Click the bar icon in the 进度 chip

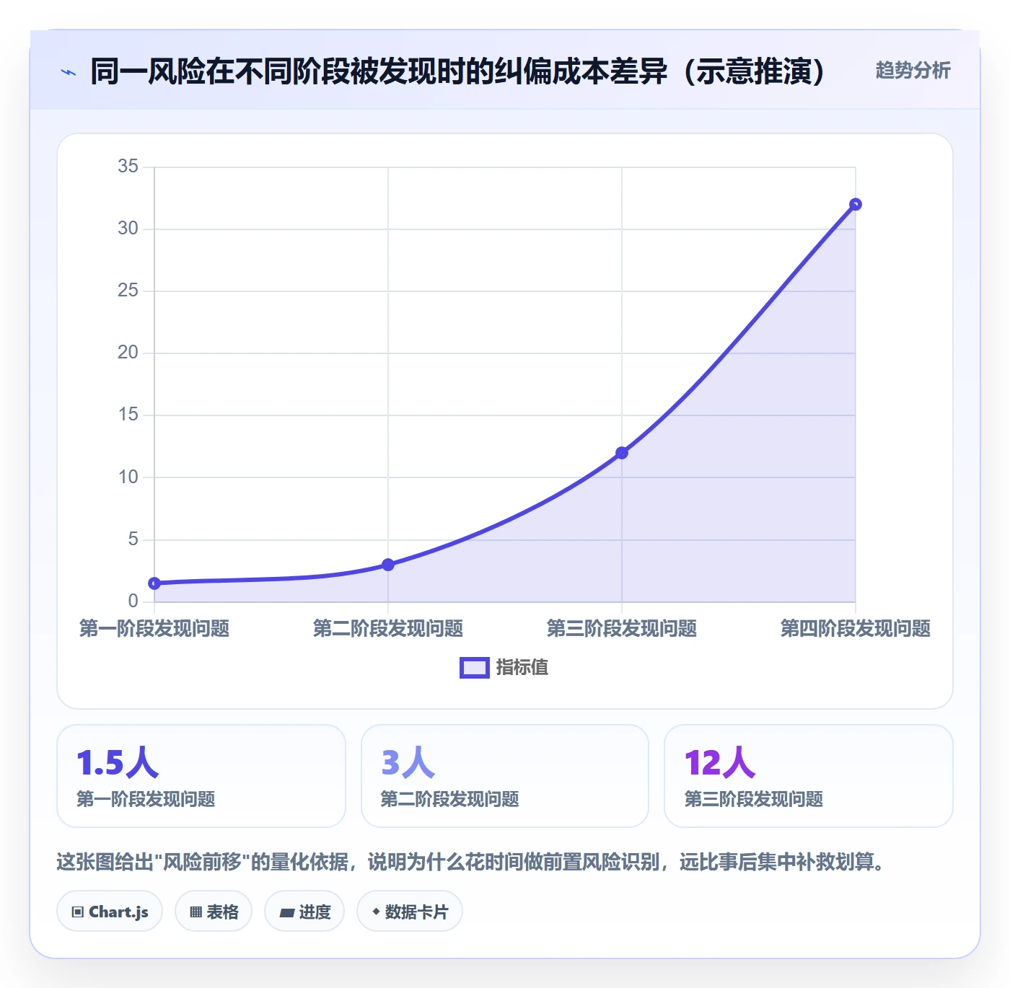pyautogui.click(x=286, y=913)
